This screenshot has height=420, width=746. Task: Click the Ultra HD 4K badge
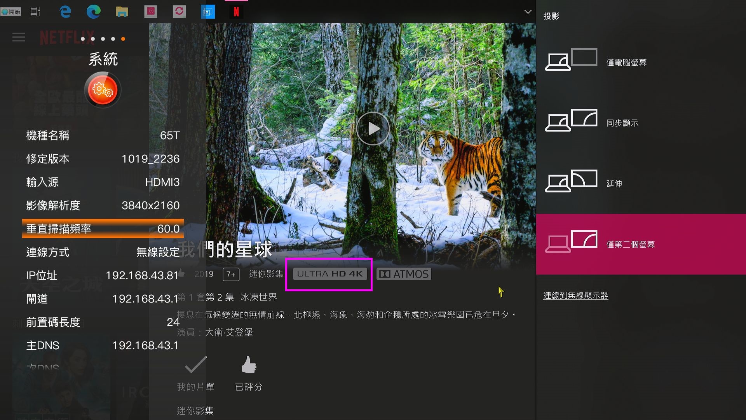coord(330,274)
